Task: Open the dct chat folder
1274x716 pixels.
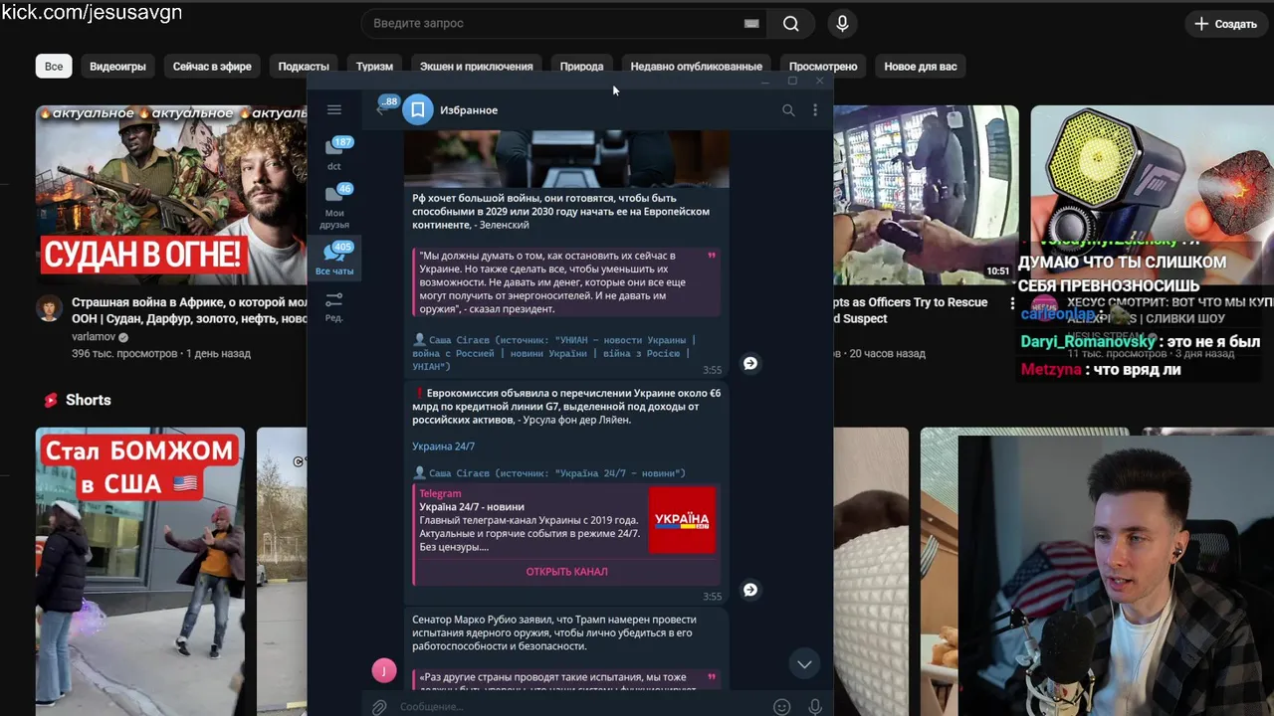Action: (334, 153)
